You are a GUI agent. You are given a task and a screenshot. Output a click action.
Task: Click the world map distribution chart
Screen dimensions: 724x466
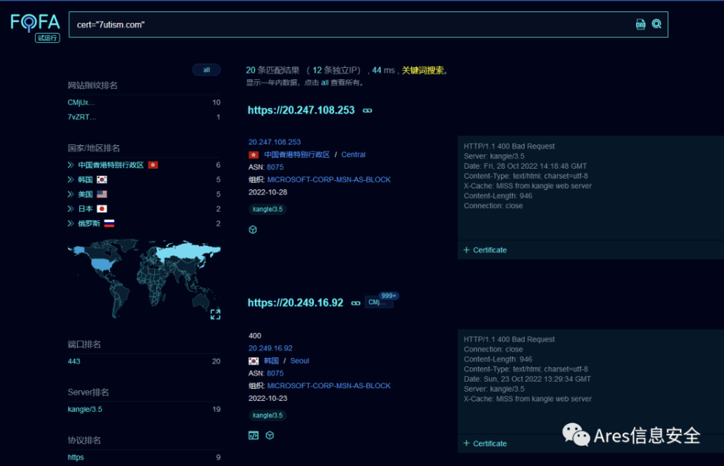(143, 275)
